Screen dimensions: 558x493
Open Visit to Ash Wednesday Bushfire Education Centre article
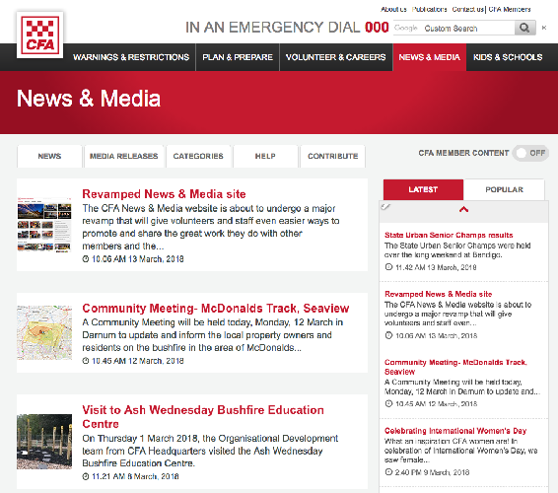203,417
